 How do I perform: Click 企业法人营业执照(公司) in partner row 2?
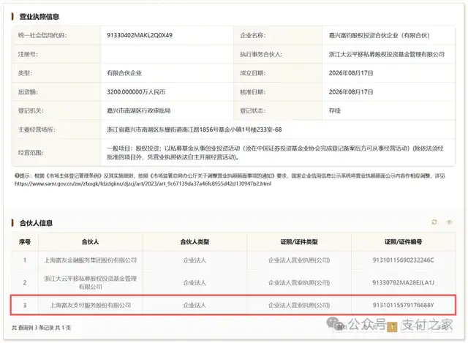tap(299, 283)
